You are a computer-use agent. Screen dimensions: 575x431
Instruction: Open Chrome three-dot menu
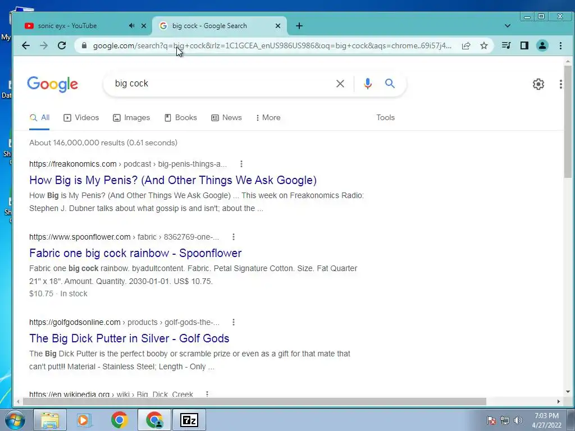560,45
